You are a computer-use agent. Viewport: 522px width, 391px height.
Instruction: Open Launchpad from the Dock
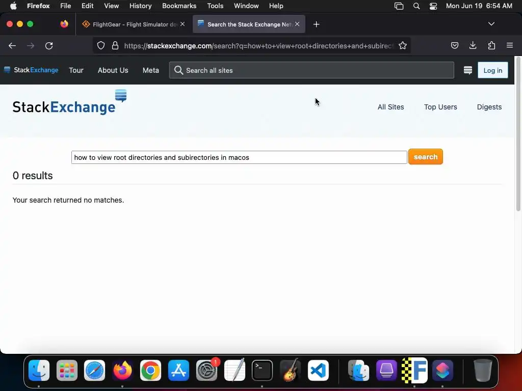pyautogui.click(x=67, y=370)
